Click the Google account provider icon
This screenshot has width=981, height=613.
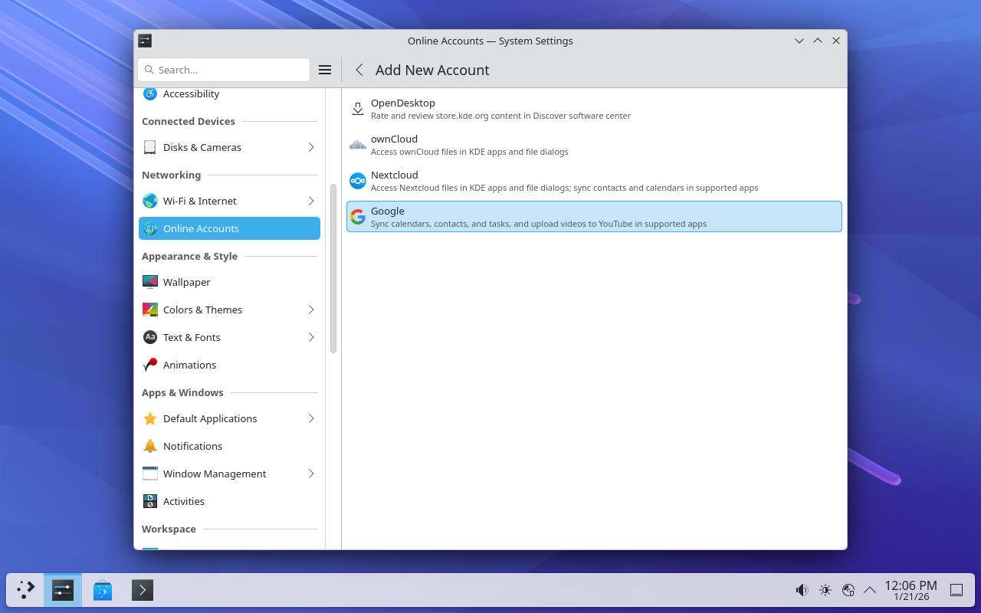(358, 217)
